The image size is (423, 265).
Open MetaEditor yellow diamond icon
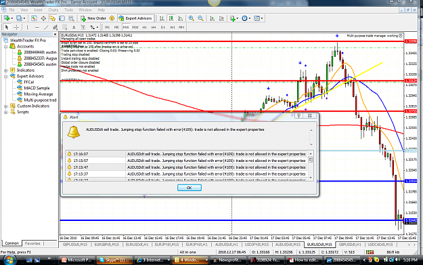(x=112, y=18)
